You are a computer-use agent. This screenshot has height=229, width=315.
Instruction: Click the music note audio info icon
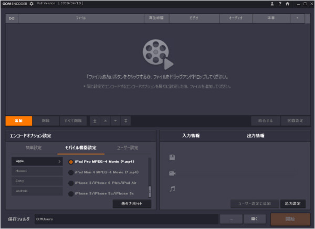click(x=172, y=189)
